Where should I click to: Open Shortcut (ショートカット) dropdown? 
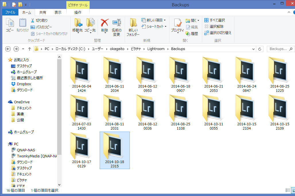[x=154, y=26]
